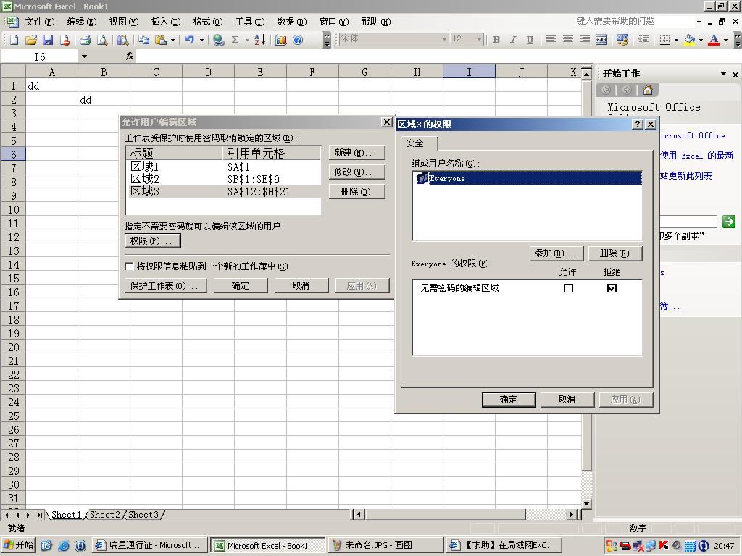742x556 pixels.
Task: Open the Name Box I6 dropdown
Action: 84,56
